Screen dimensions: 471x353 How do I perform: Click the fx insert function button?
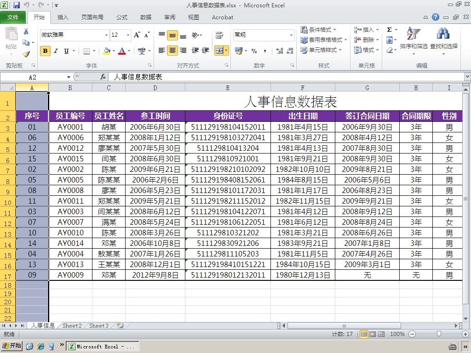tap(103, 77)
